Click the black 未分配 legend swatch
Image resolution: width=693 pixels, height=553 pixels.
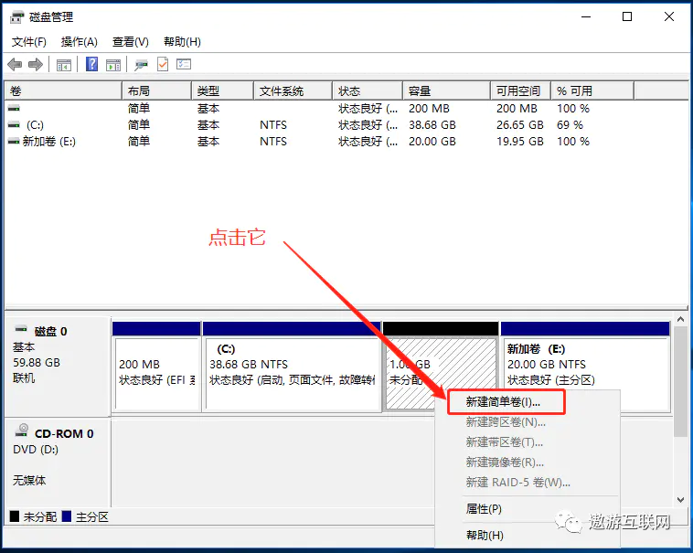[x=15, y=516]
